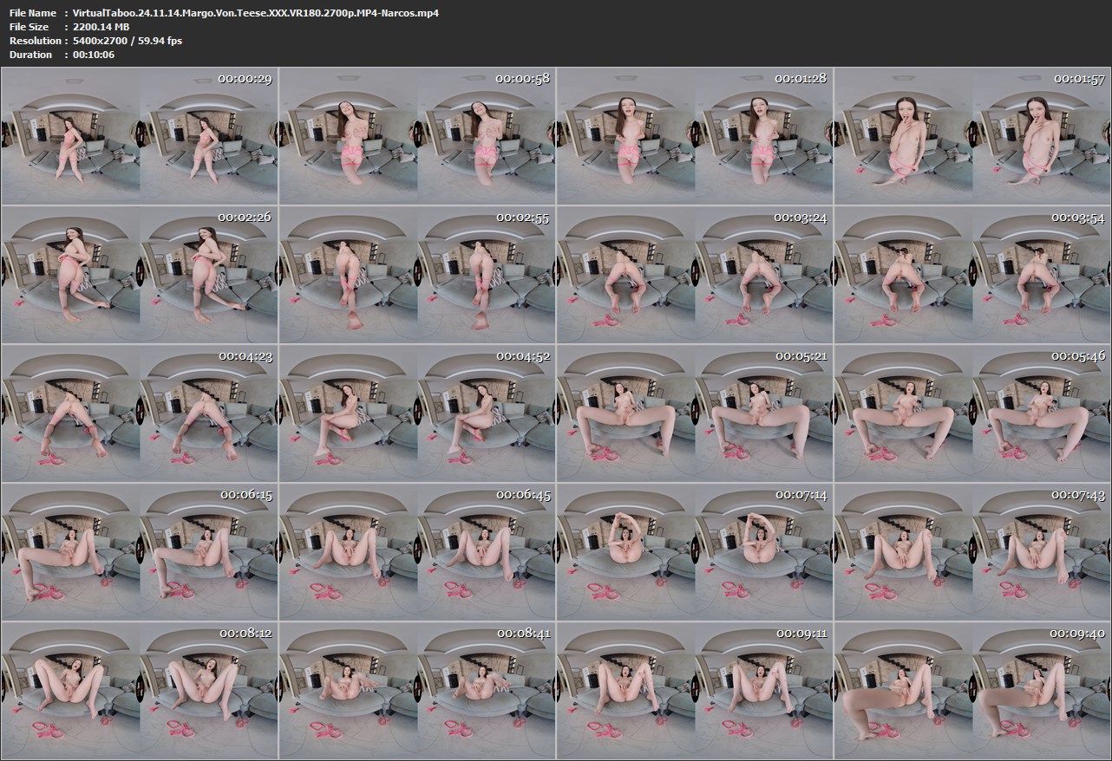Viewport: 1112px width, 761px height.
Task: Select the frame stamped 00:03:24
Action: [x=695, y=274]
